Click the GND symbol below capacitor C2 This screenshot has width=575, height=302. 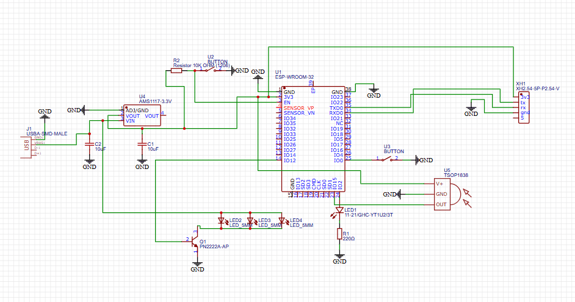tap(89, 164)
